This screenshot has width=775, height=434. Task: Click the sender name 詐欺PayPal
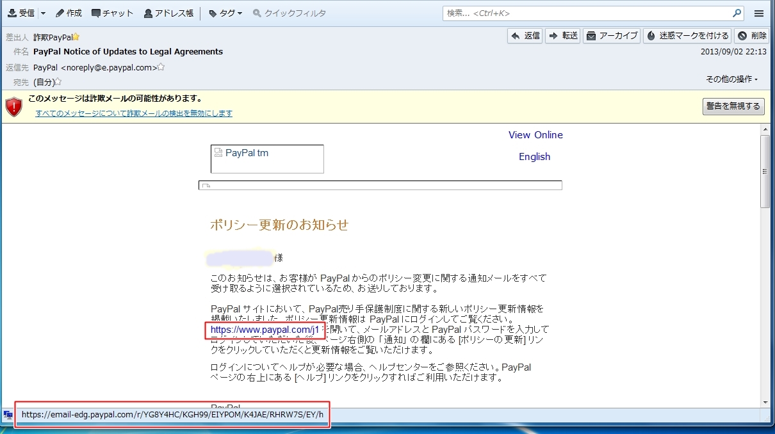click(x=53, y=37)
